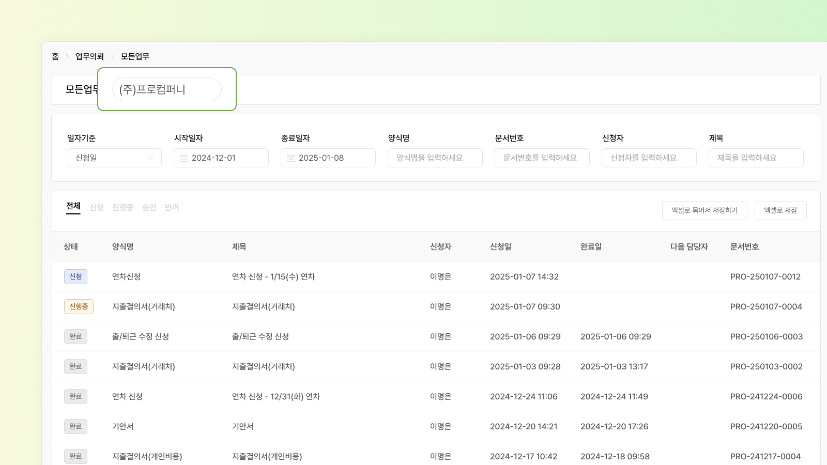Open 업무의뢰 breadcrumb link
The width and height of the screenshot is (827, 465).
pyautogui.click(x=89, y=56)
